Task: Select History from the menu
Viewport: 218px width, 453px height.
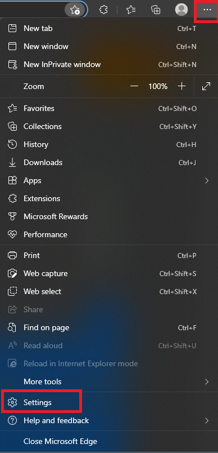Action: [x=109, y=144]
